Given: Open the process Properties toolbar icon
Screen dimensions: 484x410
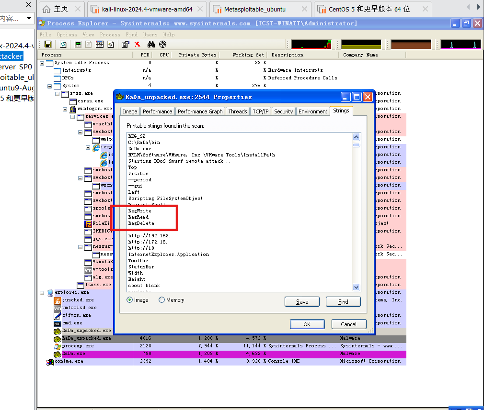Looking at the screenshot, I should (126, 44).
